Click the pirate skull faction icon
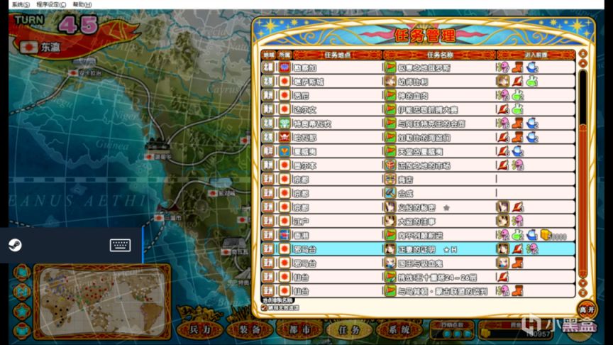This screenshot has height=345, width=613. (285, 137)
